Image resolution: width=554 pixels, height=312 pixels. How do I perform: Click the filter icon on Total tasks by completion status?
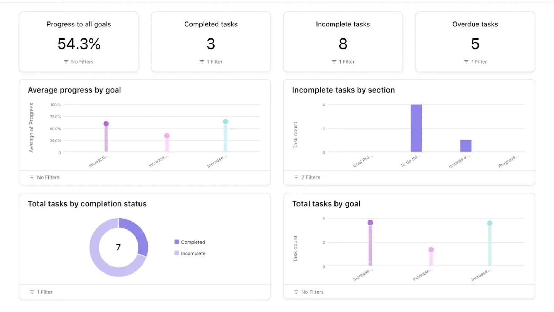pyautogui.click(x=31, y=292)
